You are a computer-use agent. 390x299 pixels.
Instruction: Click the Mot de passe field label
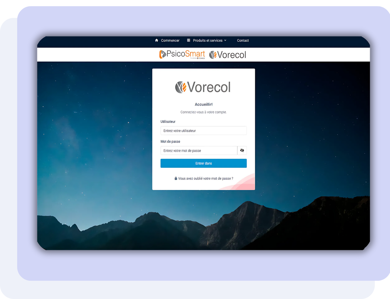tap(170, 141)
